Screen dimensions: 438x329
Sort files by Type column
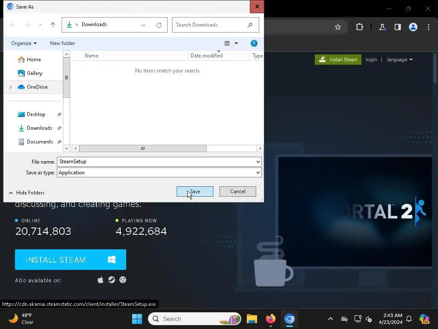click(257, 55)
